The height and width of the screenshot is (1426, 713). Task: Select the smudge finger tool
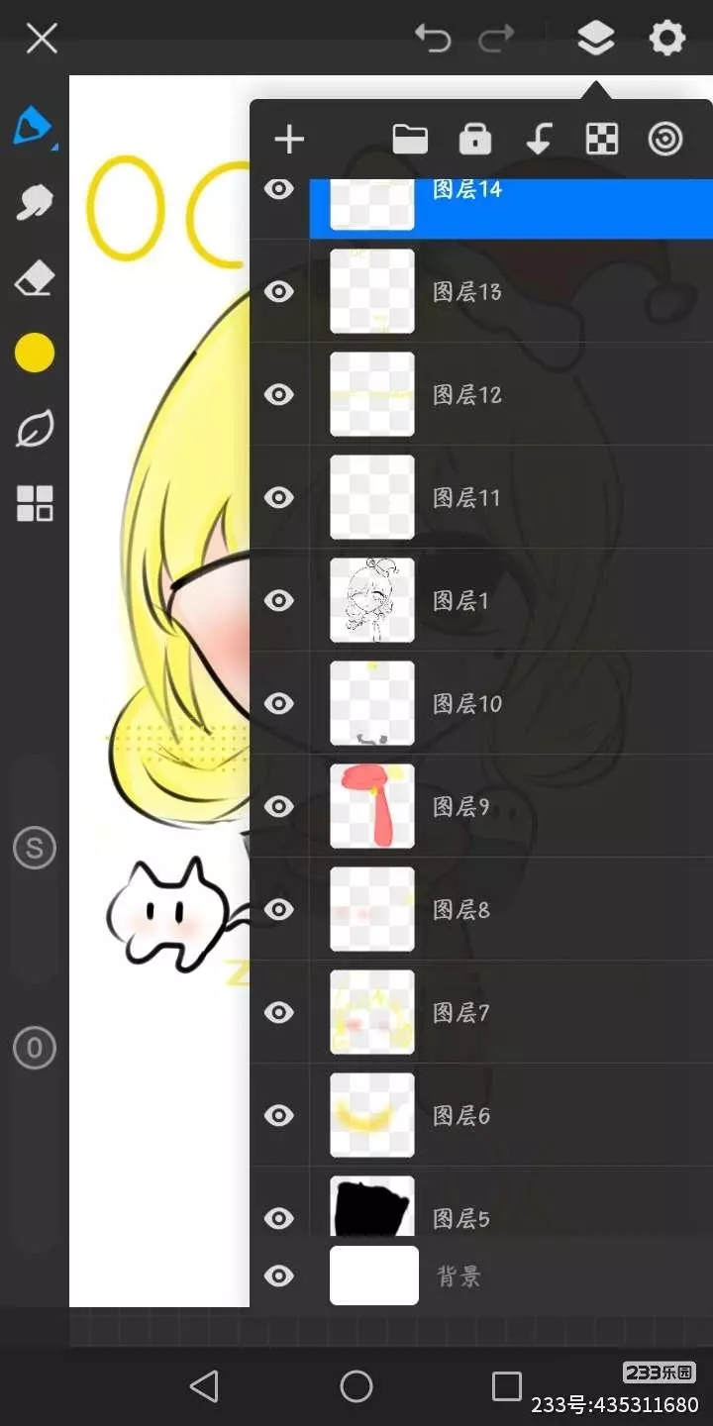coord(34,203)
